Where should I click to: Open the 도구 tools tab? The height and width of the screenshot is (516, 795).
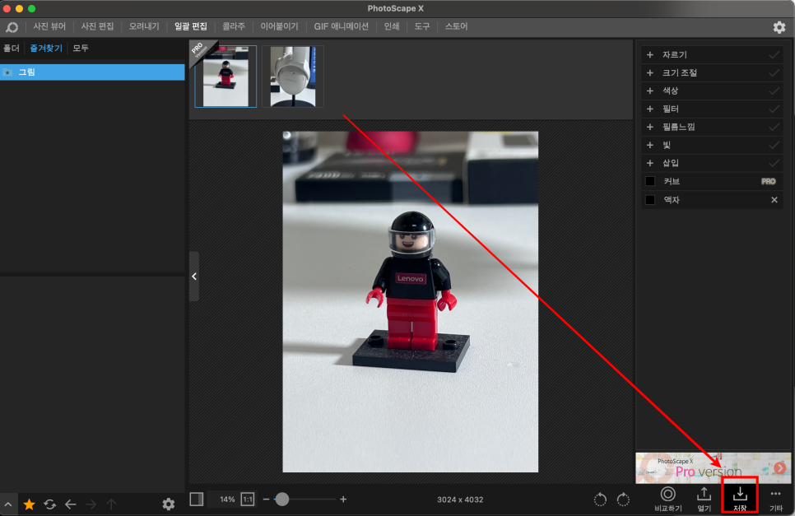click(422, 26)
